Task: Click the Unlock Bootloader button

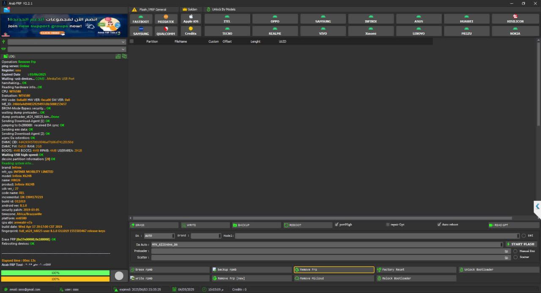Action: (x=499, y=269)
